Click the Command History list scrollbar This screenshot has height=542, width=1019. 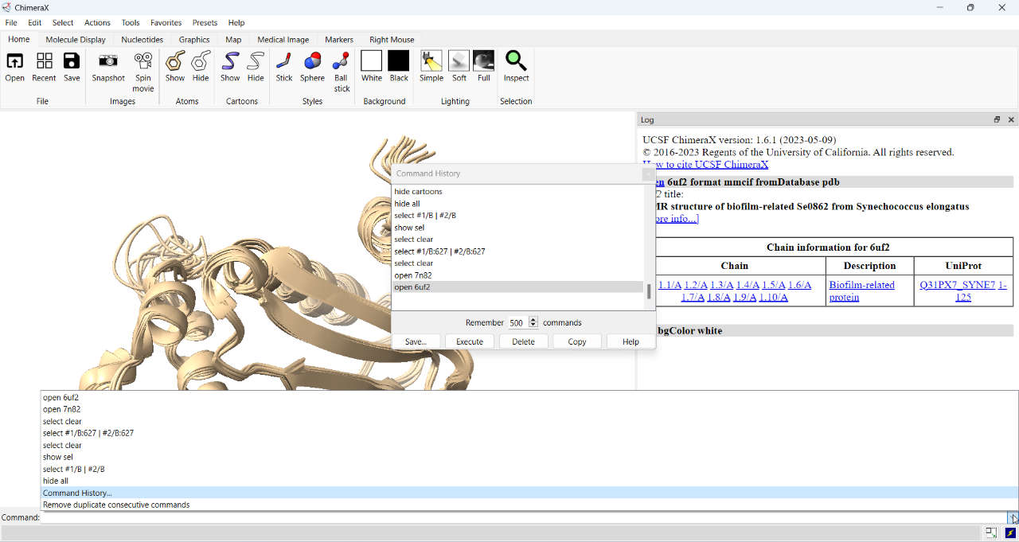coord(649,291)
